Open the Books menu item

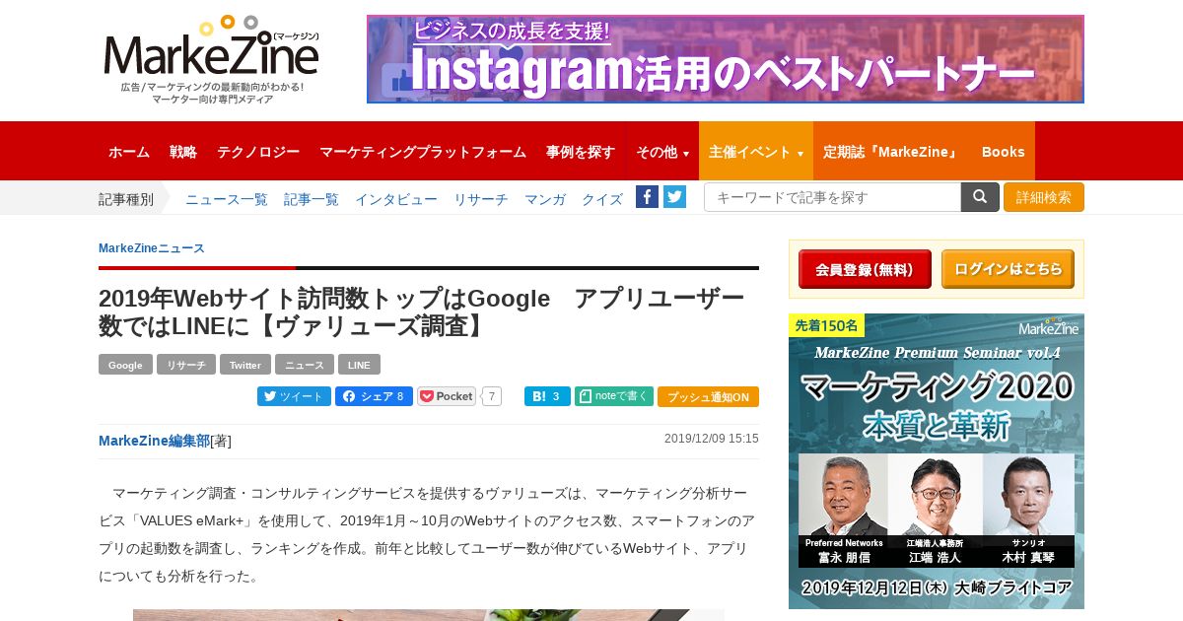coord(1004,152)
